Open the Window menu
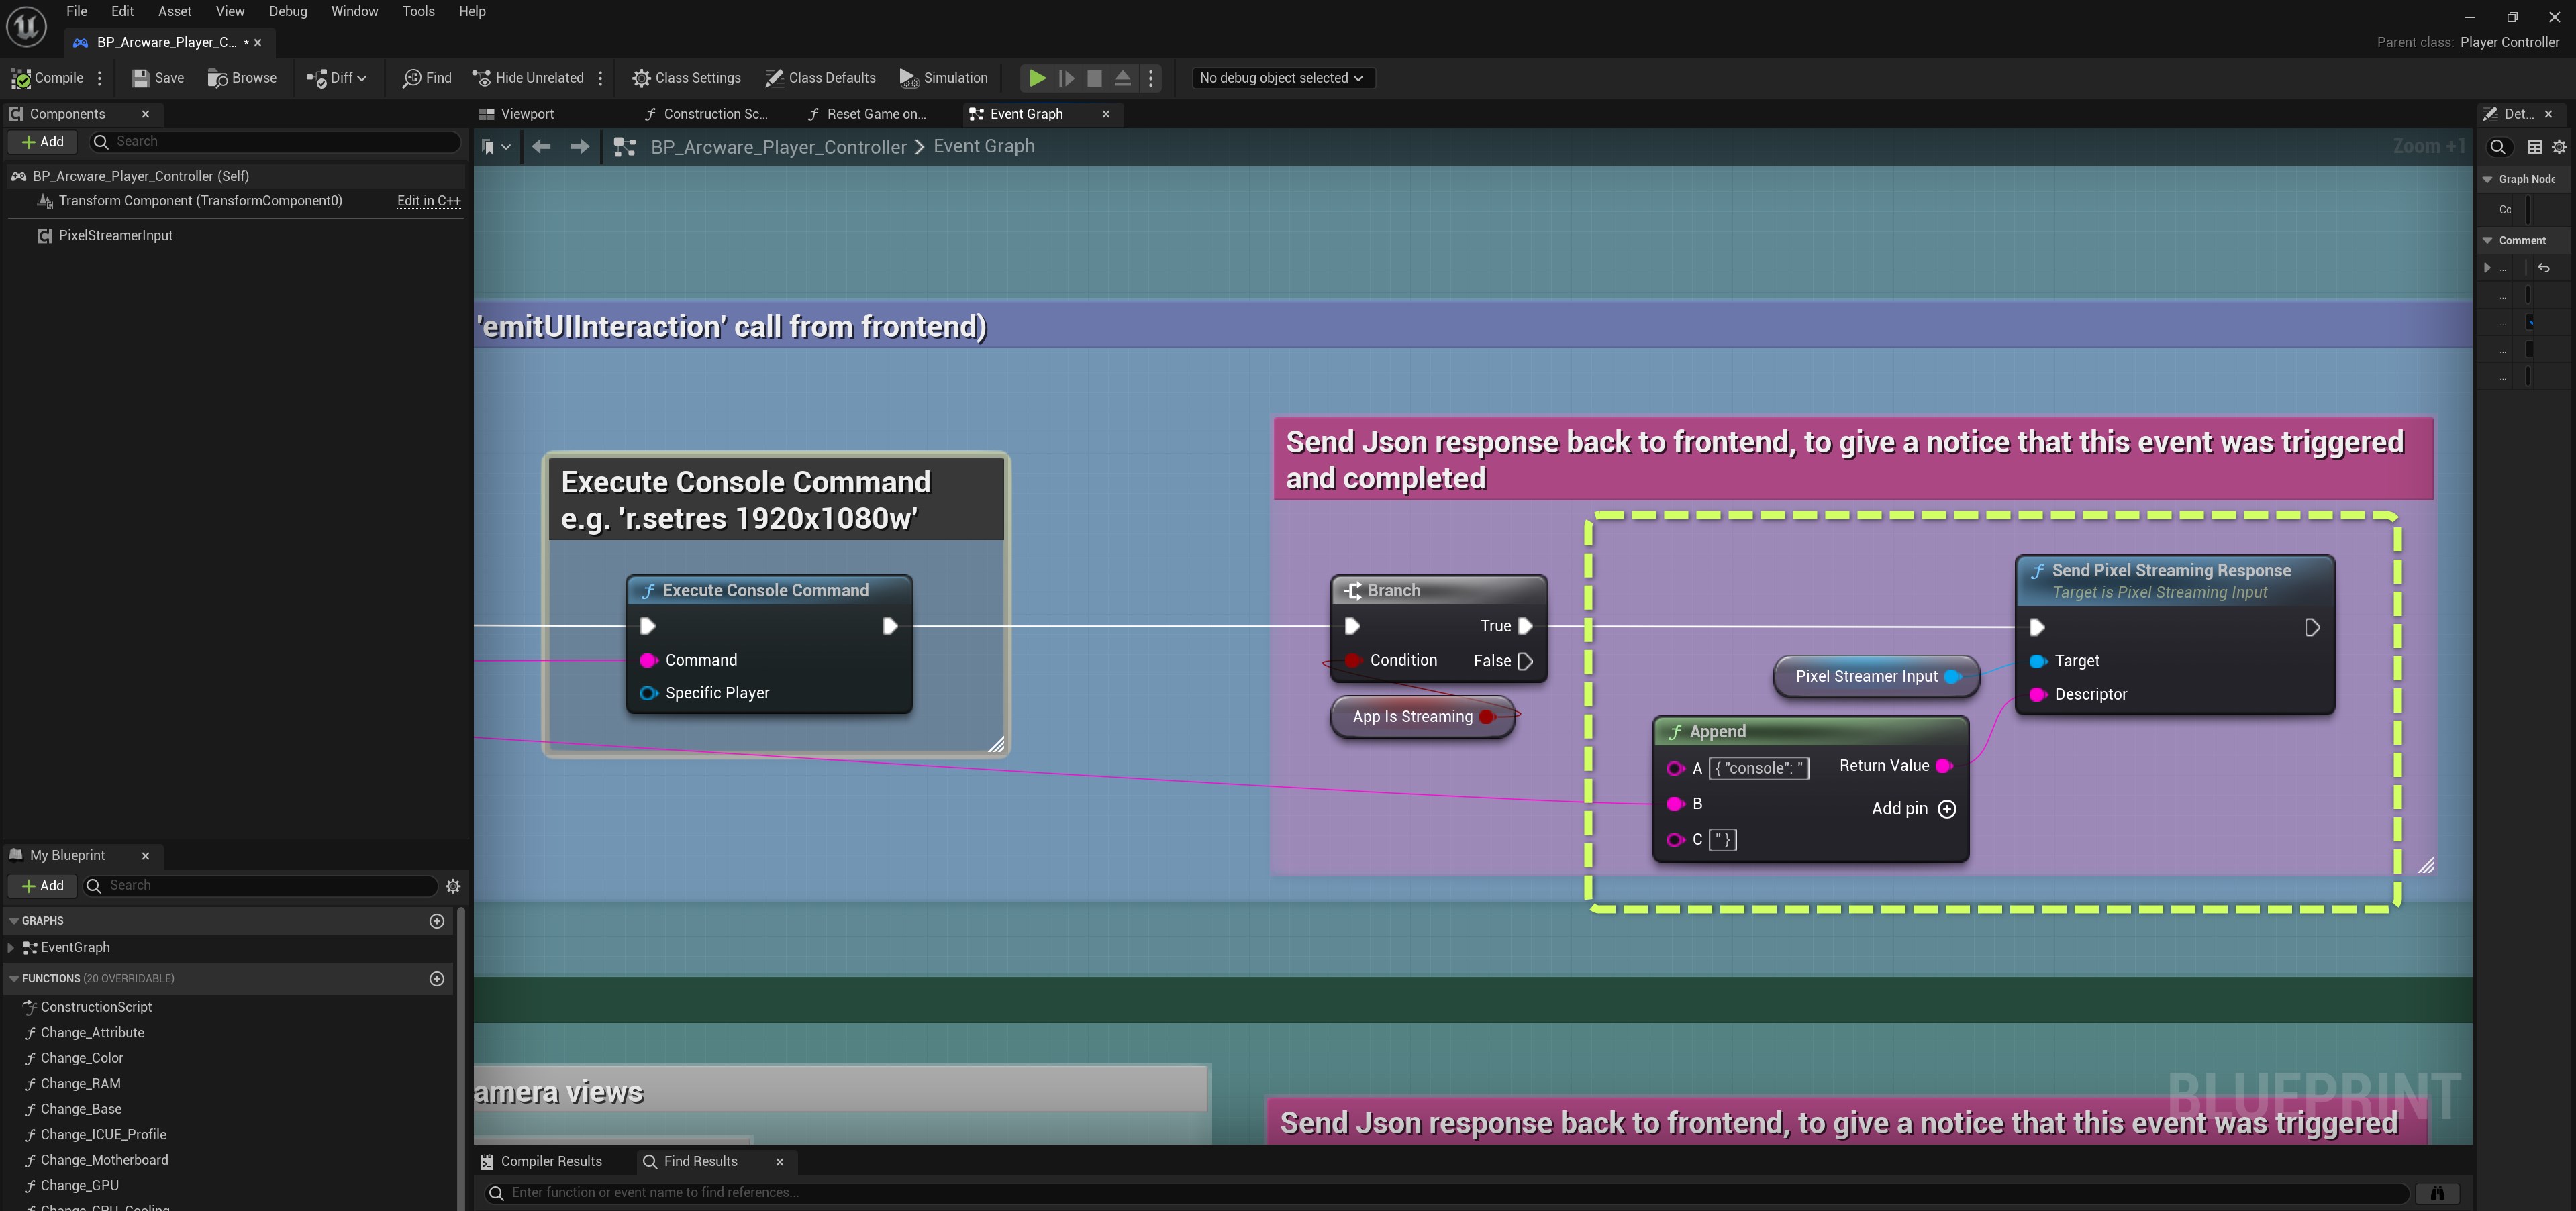 click(354, 11)
